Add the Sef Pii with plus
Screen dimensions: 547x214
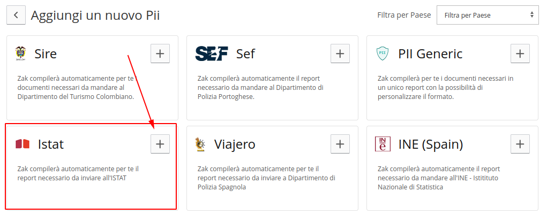tap(340, 53)
